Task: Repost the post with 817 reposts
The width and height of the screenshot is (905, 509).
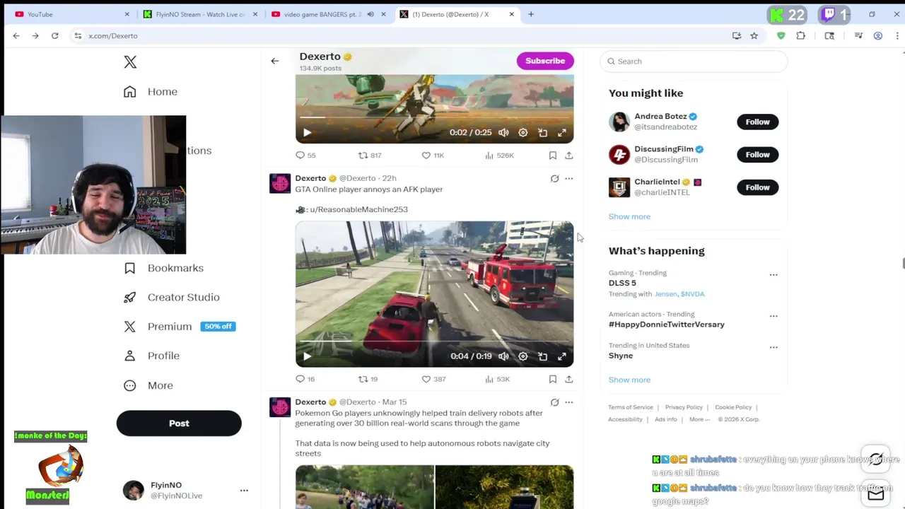Action: point(370,156)
